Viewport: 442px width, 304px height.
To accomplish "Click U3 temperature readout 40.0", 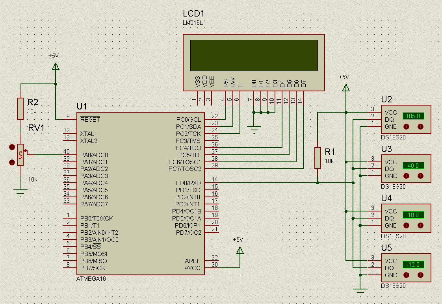I will 413,166.
